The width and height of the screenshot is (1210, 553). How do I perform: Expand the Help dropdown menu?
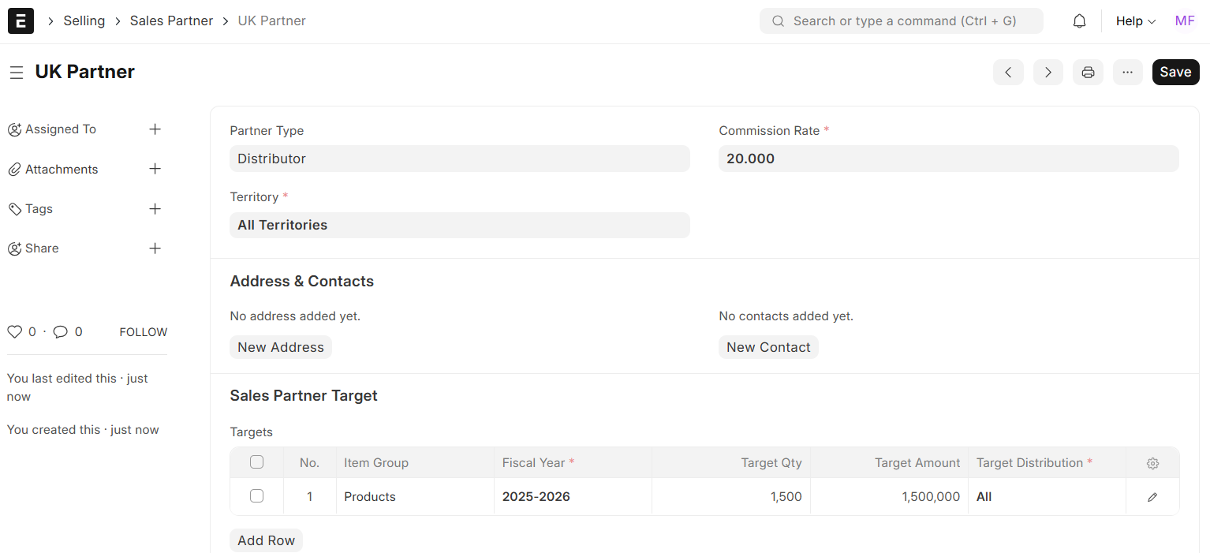pyautogui.click(x=1135, y=21)
